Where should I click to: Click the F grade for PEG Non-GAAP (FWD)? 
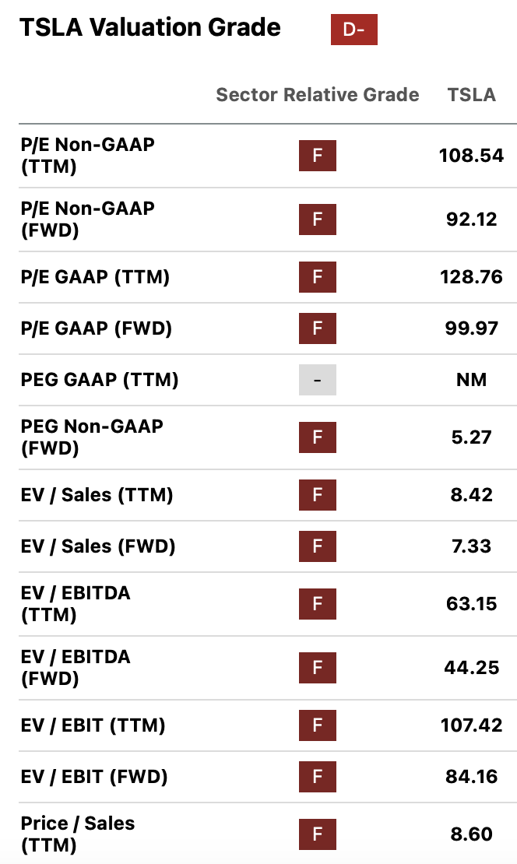318,437
